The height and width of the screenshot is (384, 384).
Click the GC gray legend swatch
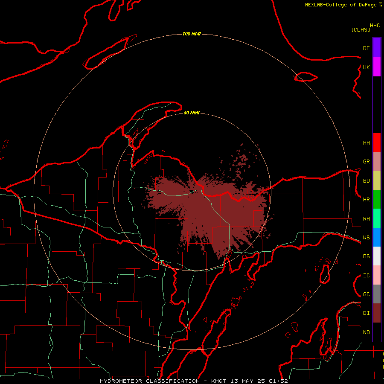coord(377,294)
